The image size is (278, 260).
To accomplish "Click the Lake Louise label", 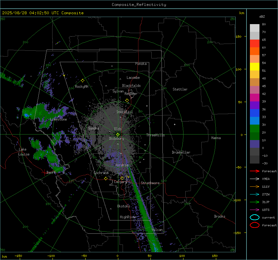I will click(x=24, y=152).
